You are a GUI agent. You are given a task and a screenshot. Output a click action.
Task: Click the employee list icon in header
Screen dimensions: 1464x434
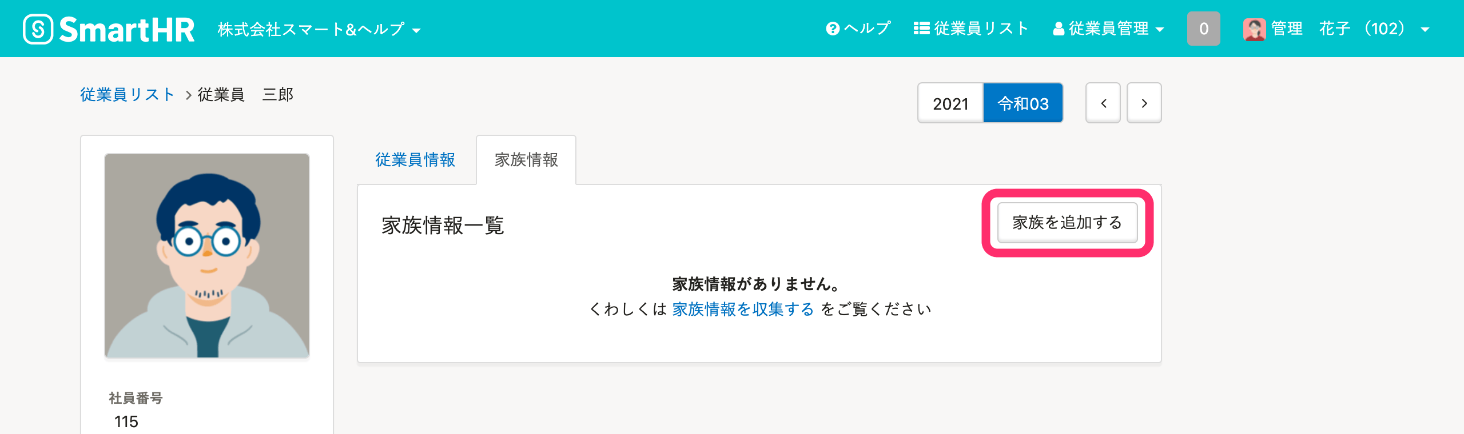(921, 29)
